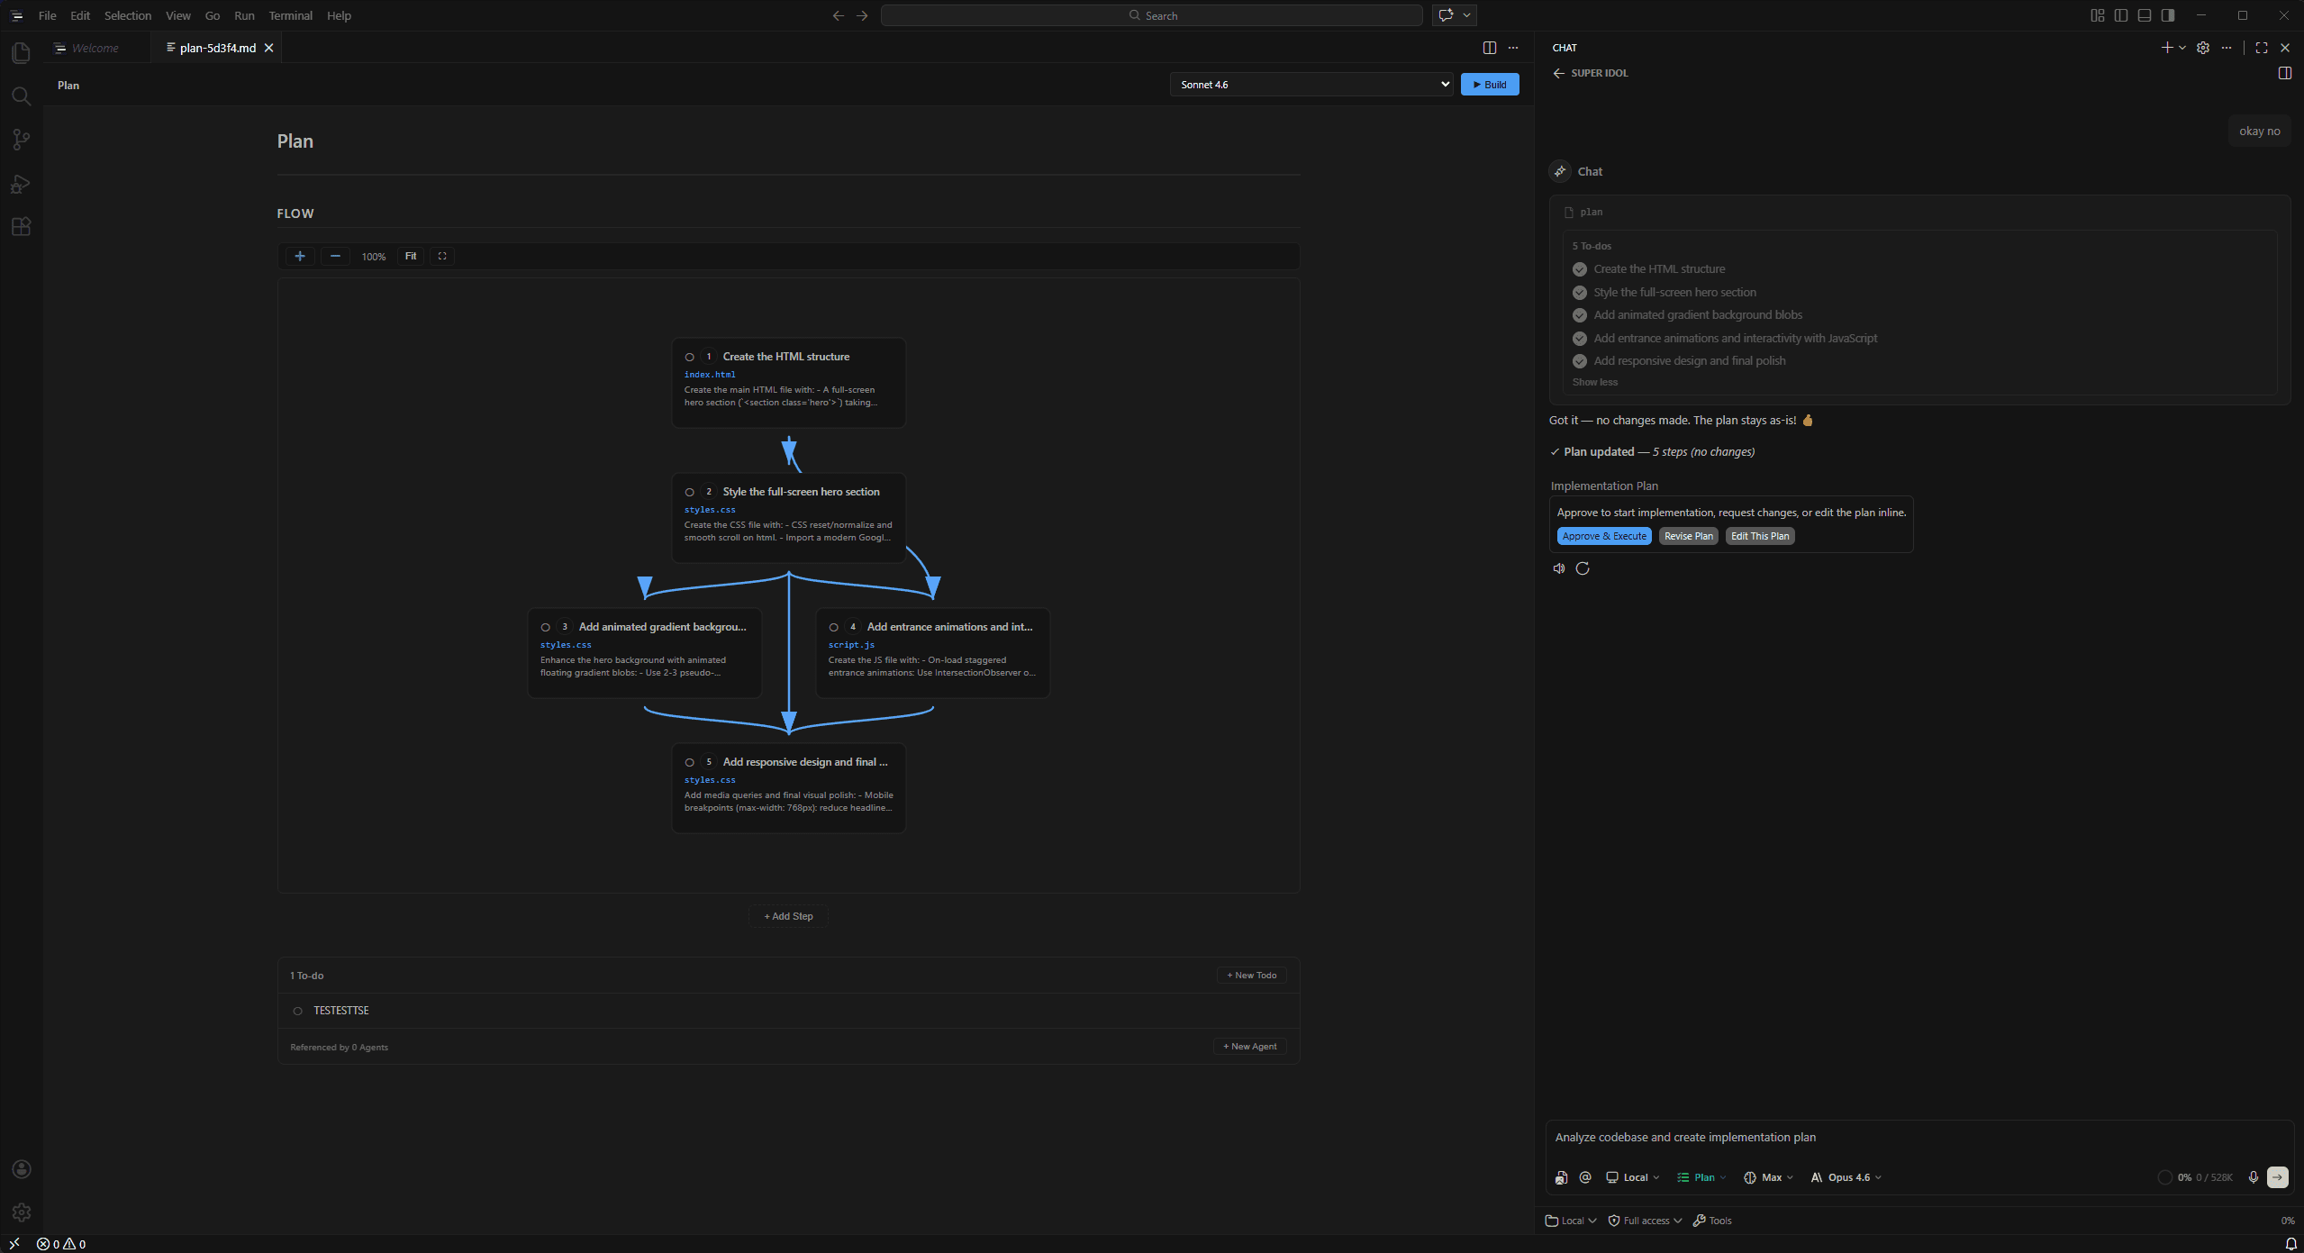2304x1253 pixels.
Task: Click the @ mention icon in the chat box
Action: 1584,1177
